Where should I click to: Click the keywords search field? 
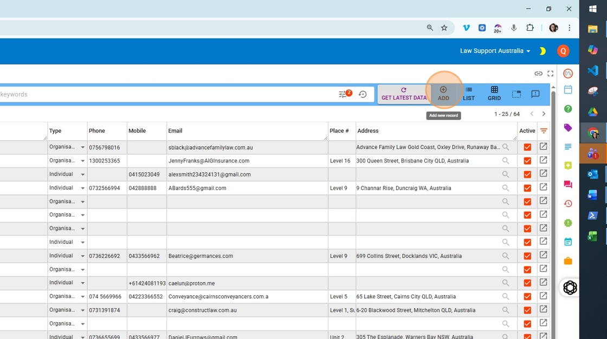pos(163,94)
